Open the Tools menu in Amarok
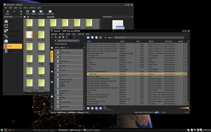 click(74, 34)
